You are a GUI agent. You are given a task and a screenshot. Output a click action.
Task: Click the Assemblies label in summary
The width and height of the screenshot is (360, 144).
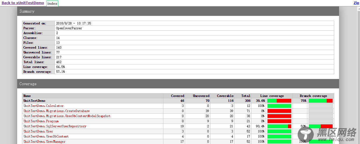(33, 33)
